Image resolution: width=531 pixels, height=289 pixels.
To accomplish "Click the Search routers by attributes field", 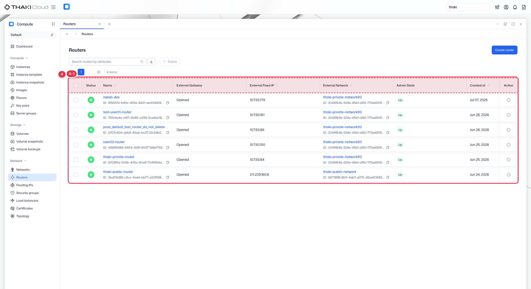I will [x=107, y=62].
